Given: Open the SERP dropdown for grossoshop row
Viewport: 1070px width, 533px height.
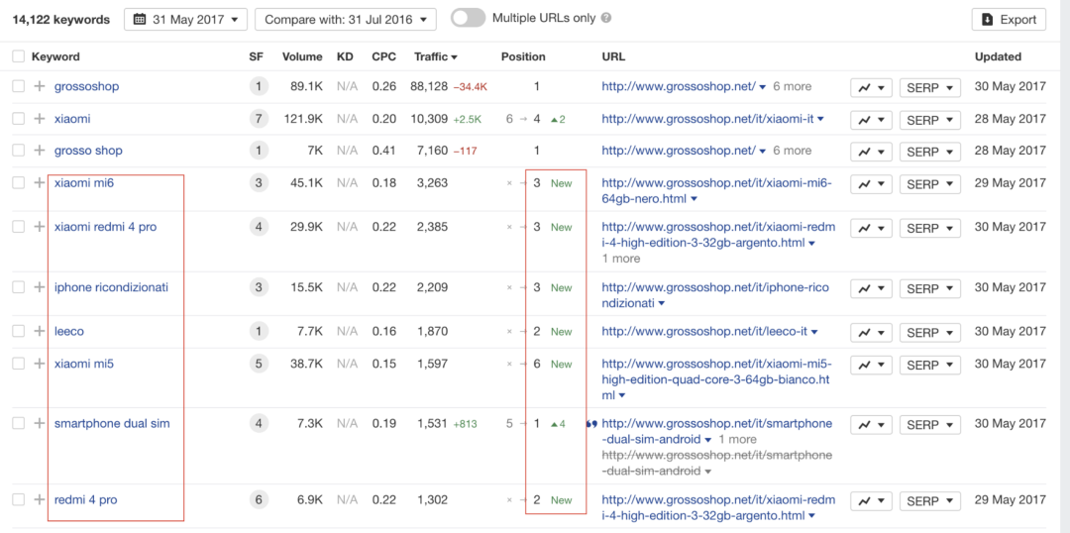Looking at the screenshot, I should [930, 87].
